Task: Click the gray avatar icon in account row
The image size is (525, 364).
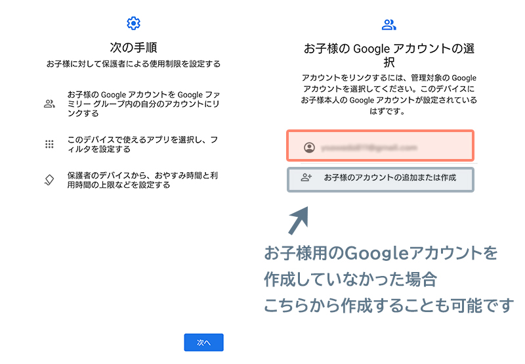Action: [x=309, y=148]
